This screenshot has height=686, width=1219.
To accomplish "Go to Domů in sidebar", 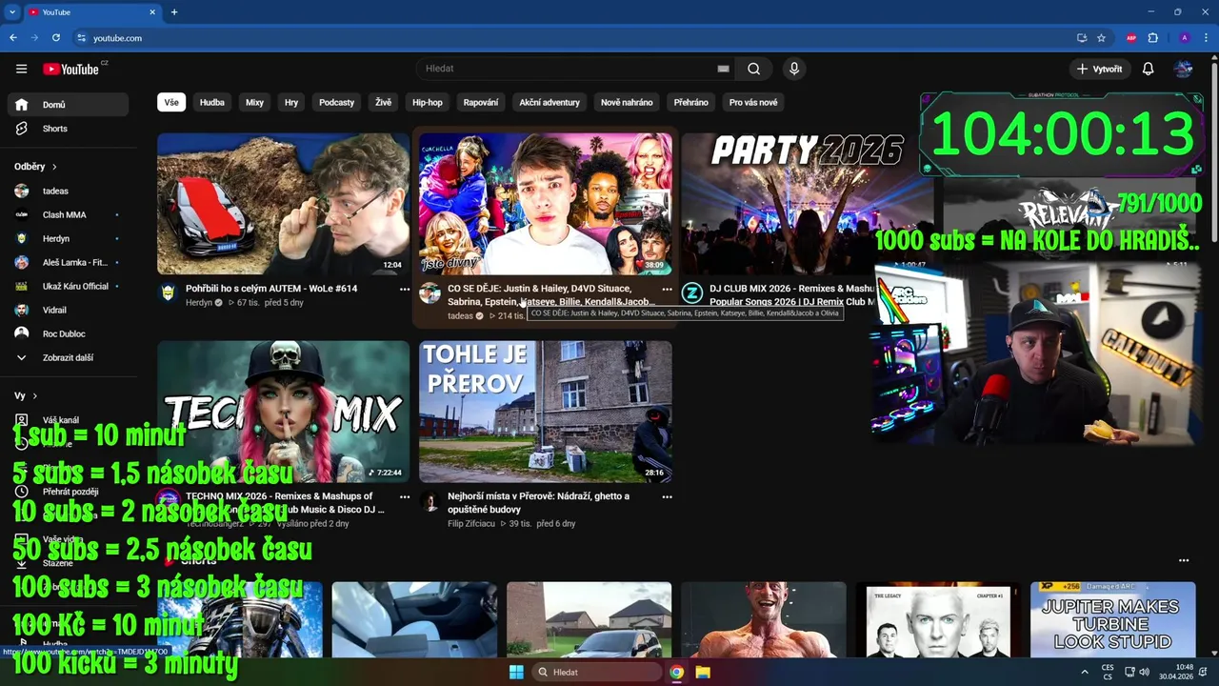I will 68,105.
